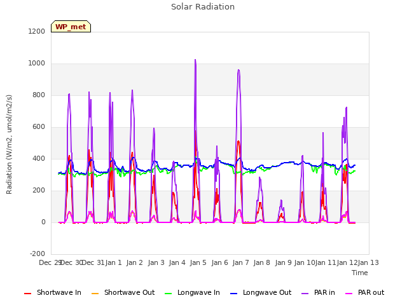The height and width of the screenshot is (305, 407).
Task: Click the 1000 y-axis tick label
Action: (x=37, y=64)
